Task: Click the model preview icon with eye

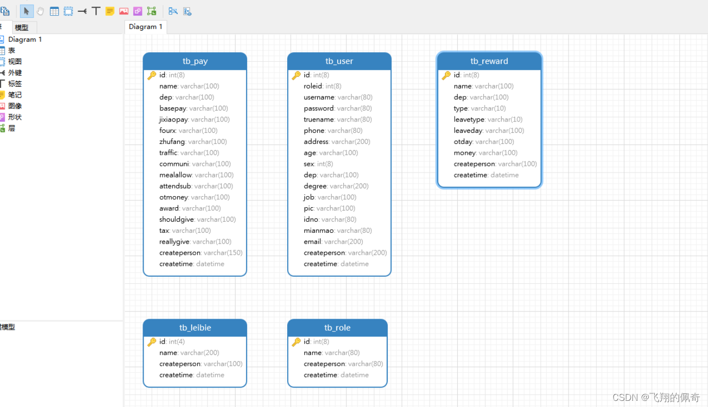Action: pyautogui.click(x=187, y=11)
